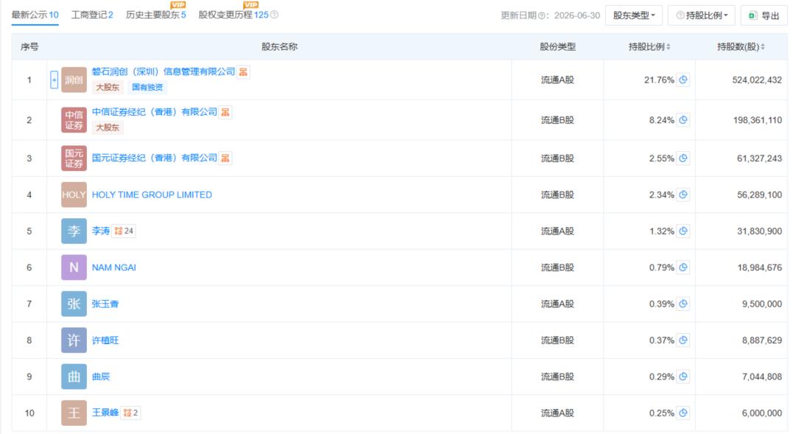Select the 最新公示 10 tab
The width and height of the screenshot is (796, 434).
tap(35, 15)
